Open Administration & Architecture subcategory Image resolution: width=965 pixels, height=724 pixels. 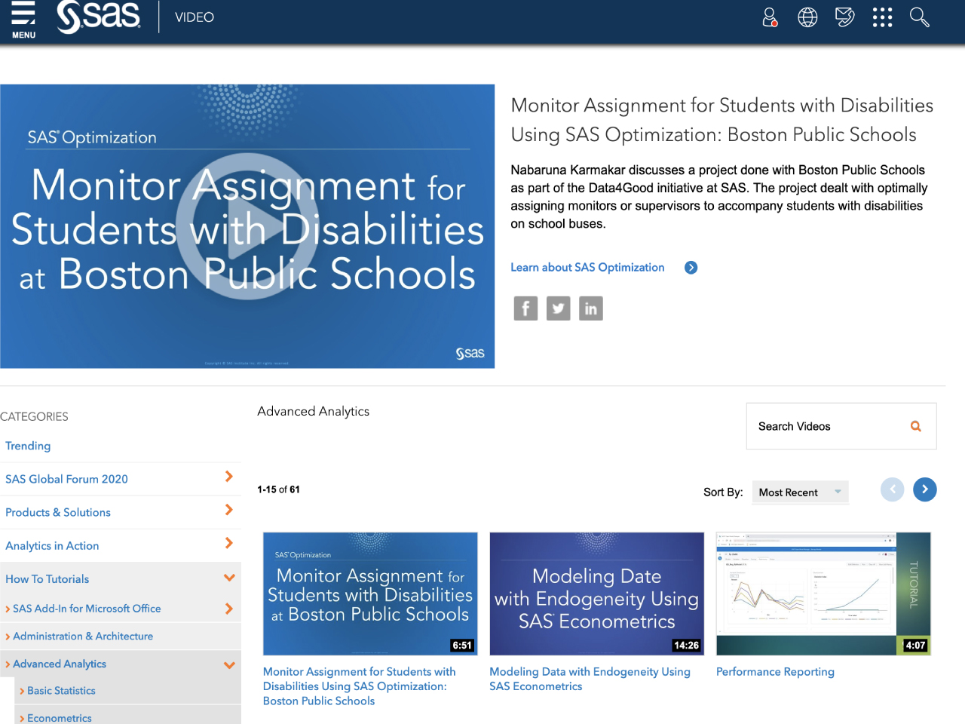point(83,637)
